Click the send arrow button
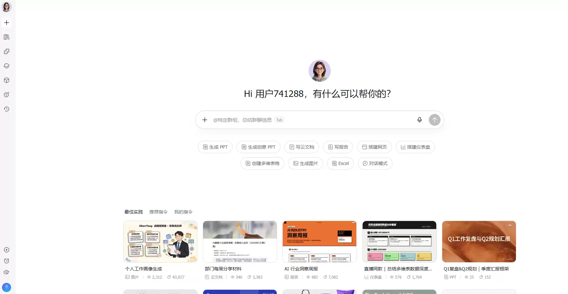 pyautogui.click(x=435, y=120)
